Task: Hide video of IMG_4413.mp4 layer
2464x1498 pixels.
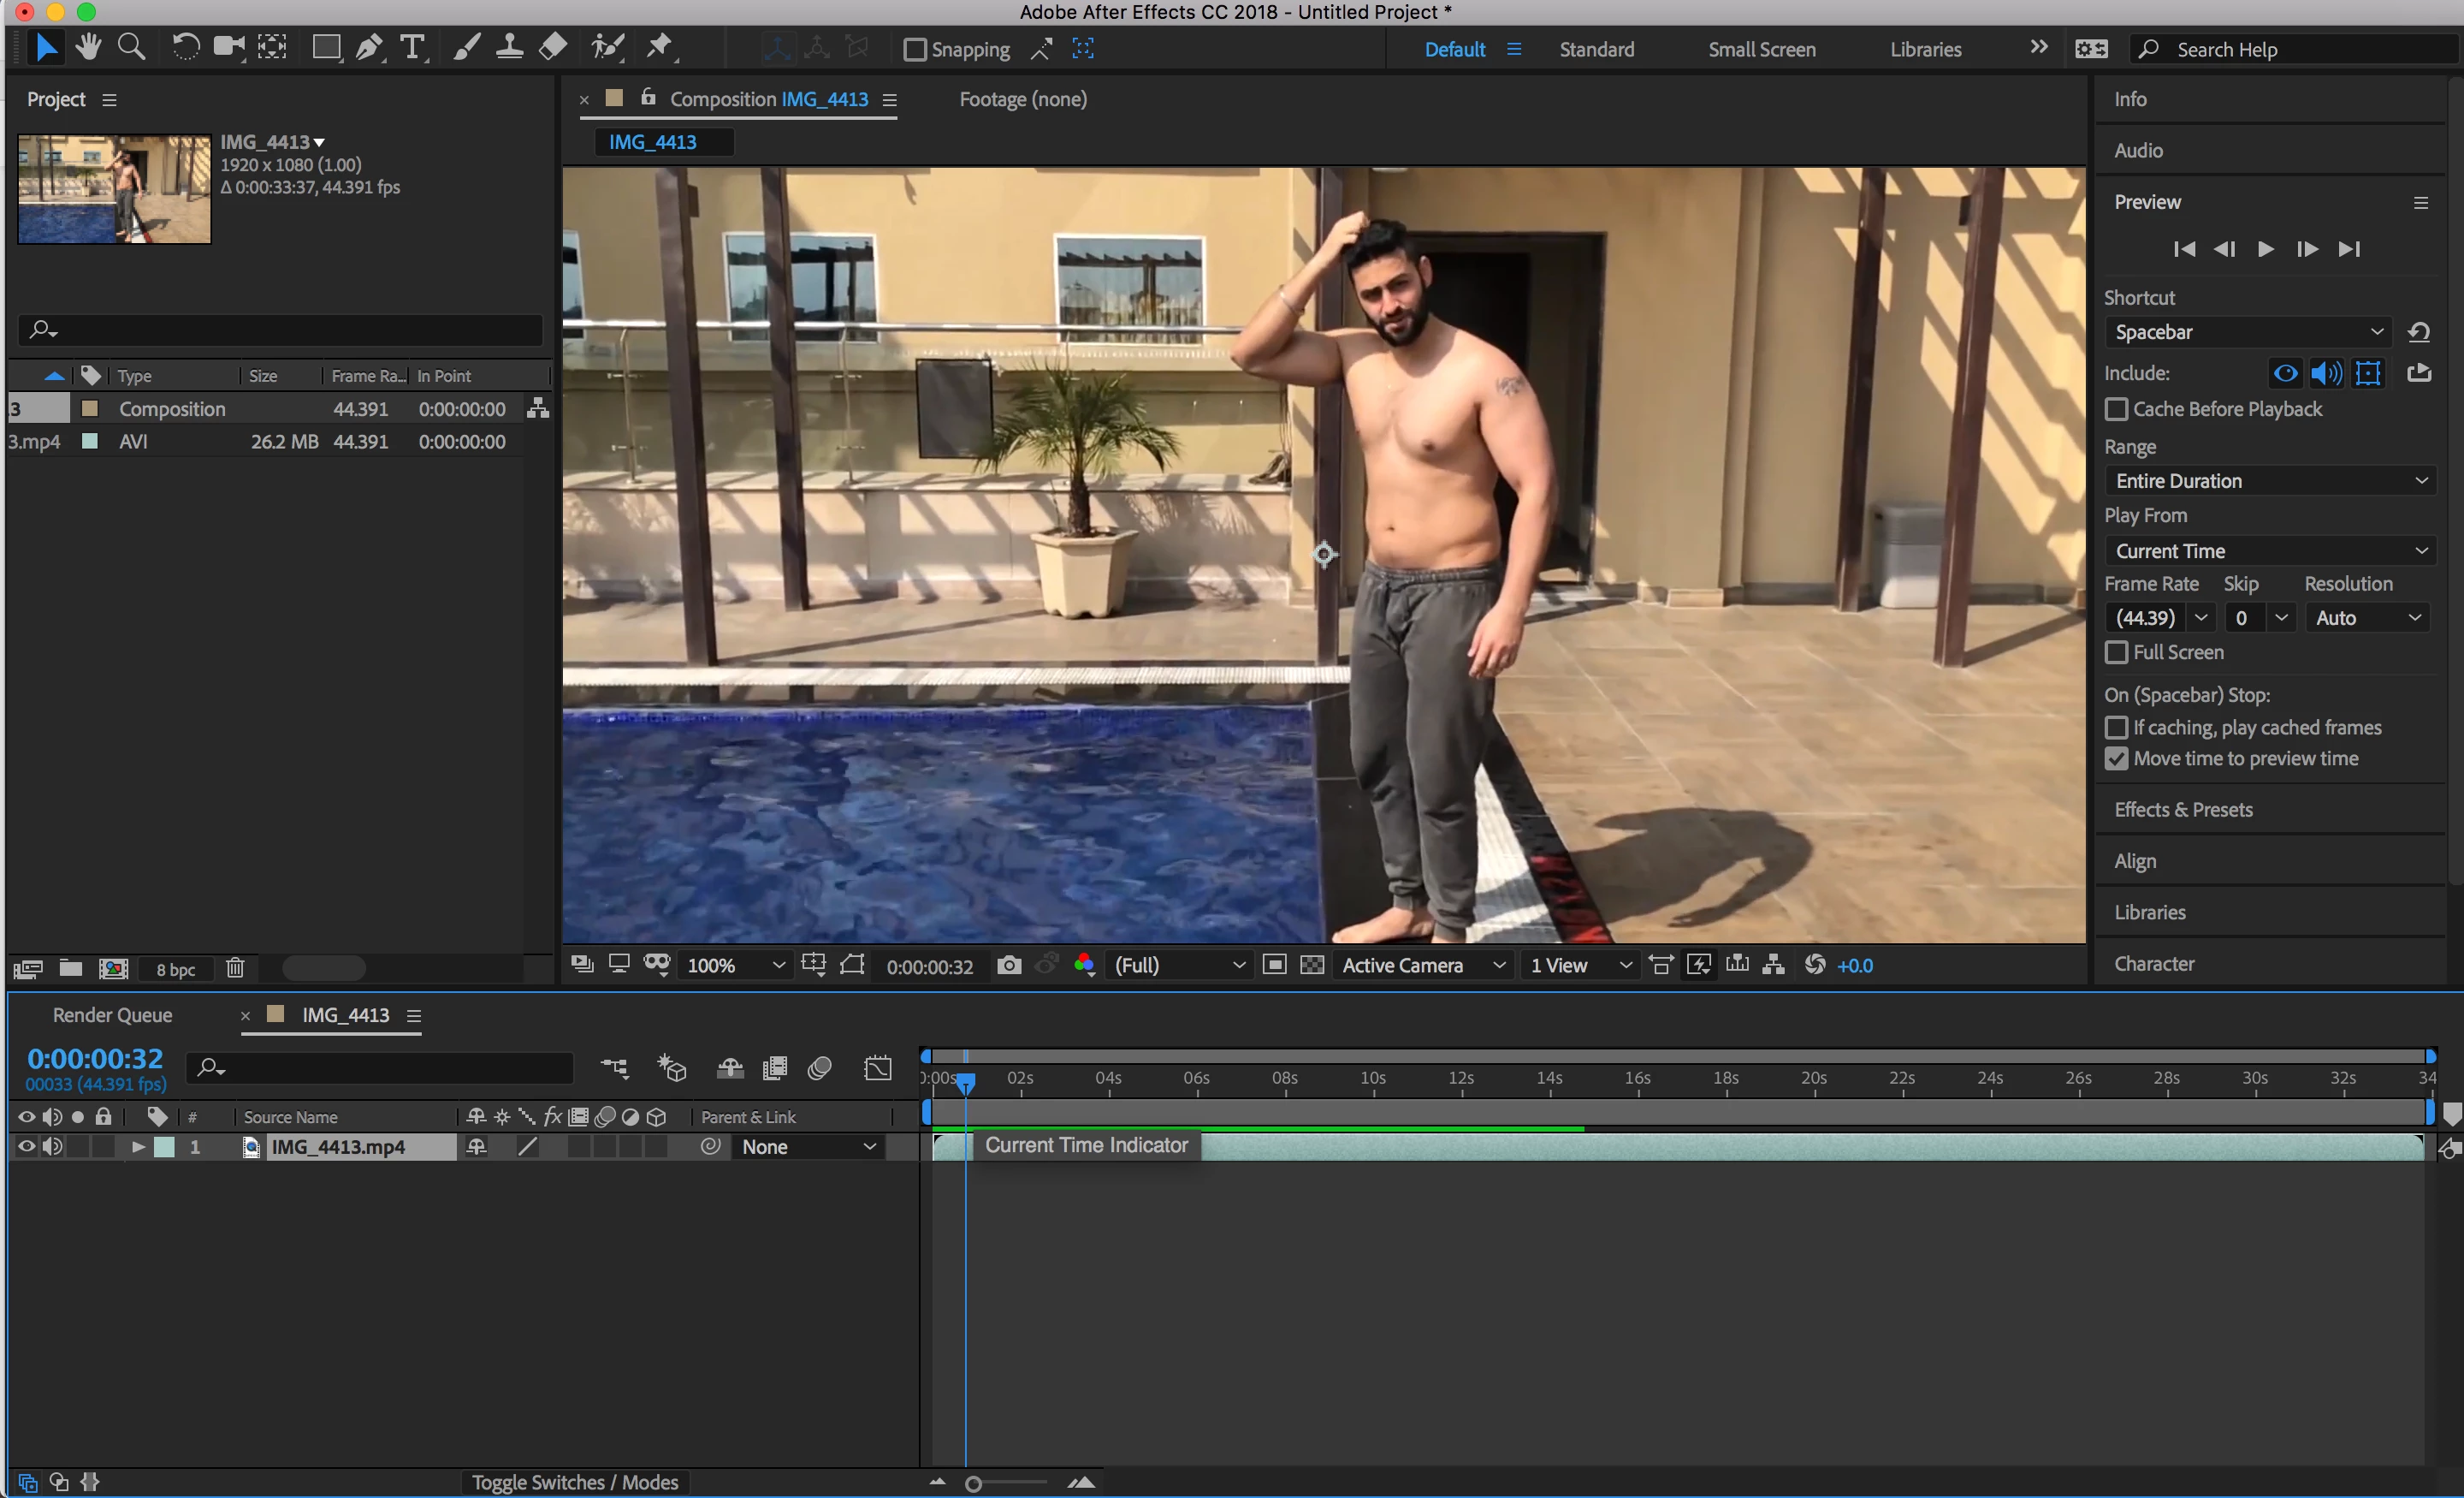Action: (26, 1147)
